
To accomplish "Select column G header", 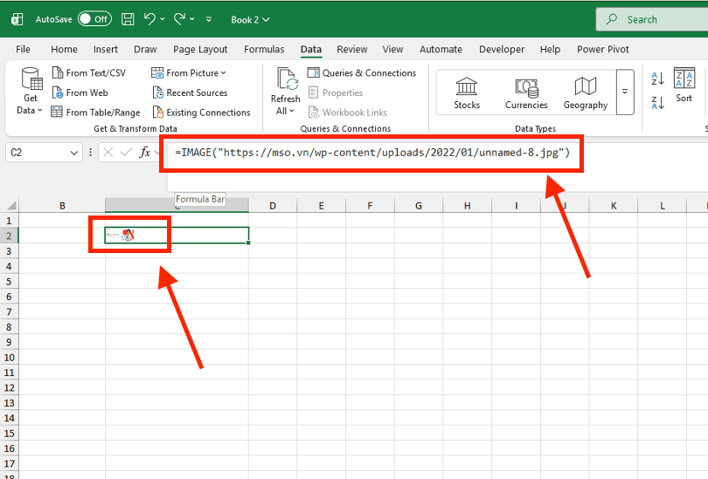I will coord(419,206).
